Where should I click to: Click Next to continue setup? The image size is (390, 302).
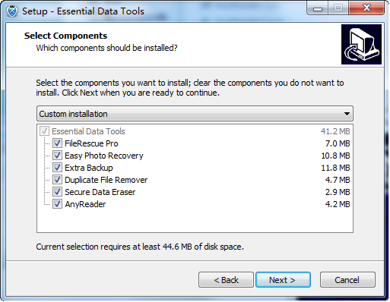[x=283, y=280]
